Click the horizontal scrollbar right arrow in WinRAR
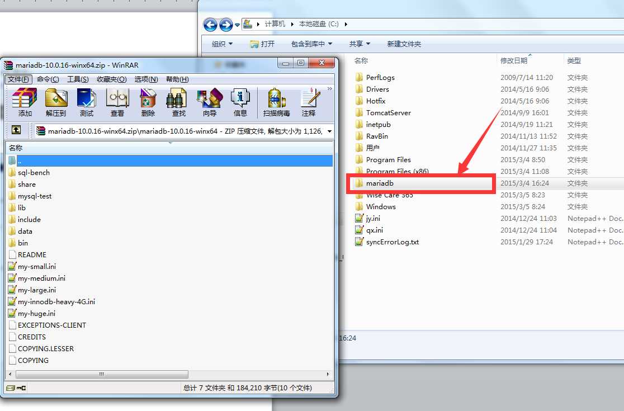The width and height of the screenshot is (624, 411). pyautogui.click(x=328, y=375)
